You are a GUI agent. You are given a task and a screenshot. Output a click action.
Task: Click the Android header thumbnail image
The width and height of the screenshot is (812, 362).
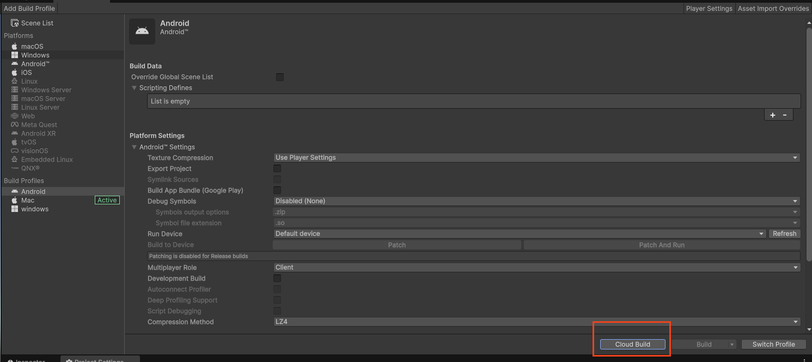pyautogui.click(x=142, y=31)
